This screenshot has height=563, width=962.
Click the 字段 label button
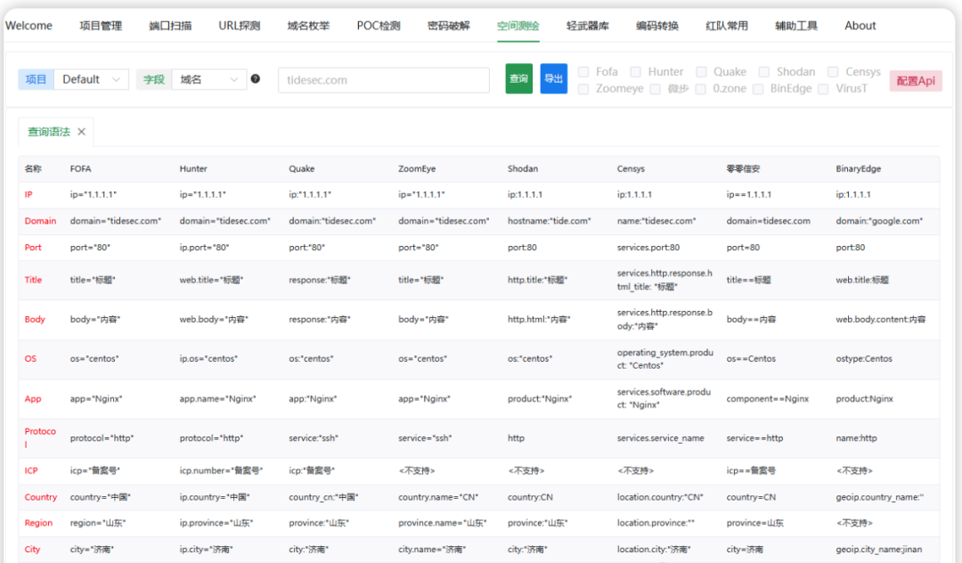pos(154,79)
